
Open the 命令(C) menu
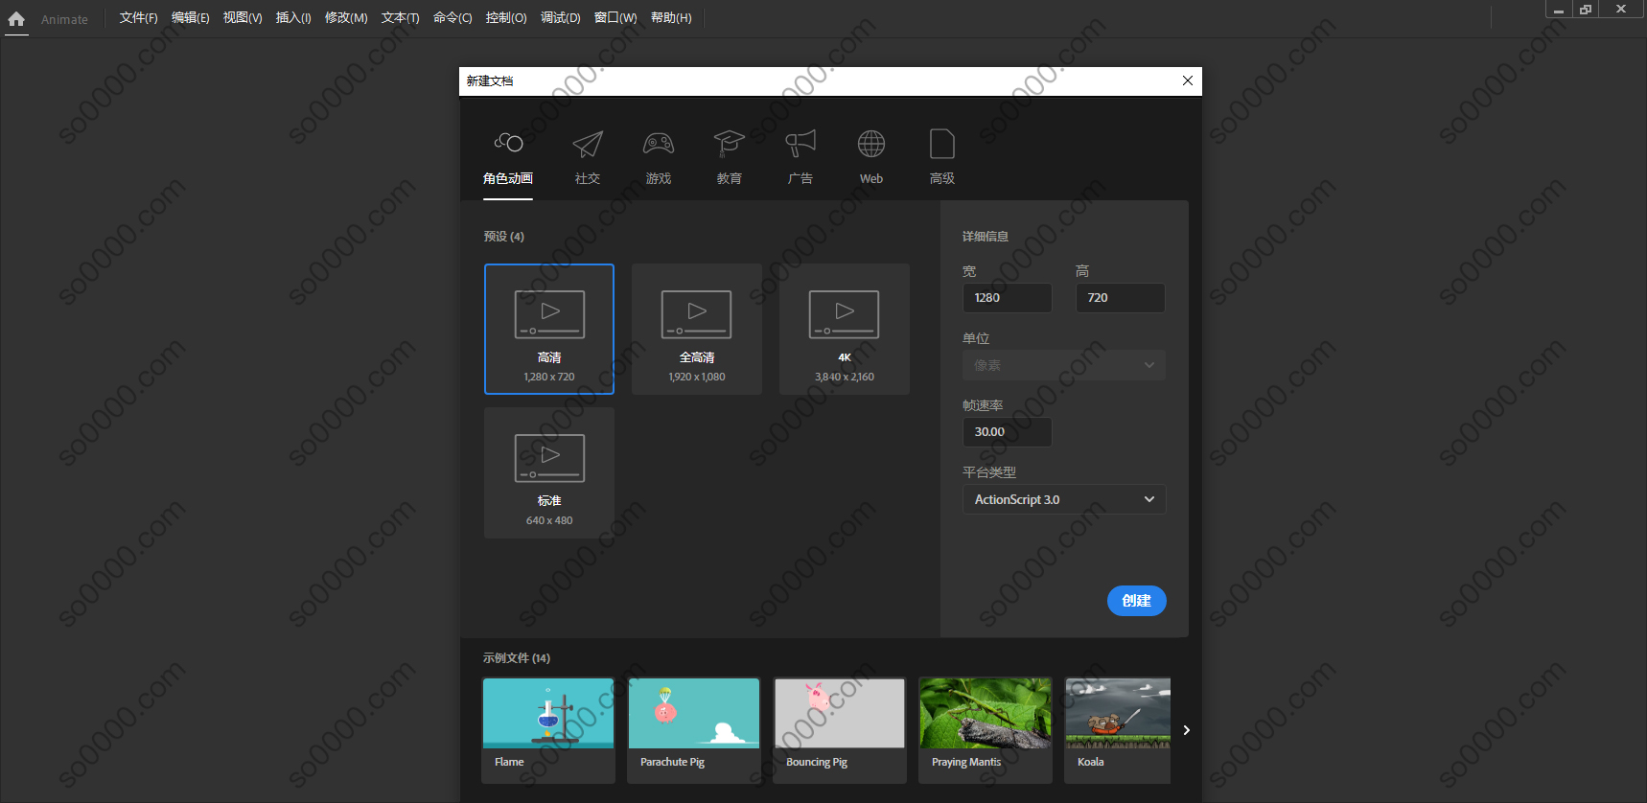452,18
